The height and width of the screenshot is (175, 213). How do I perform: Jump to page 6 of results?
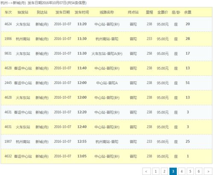tap(199, 171)
